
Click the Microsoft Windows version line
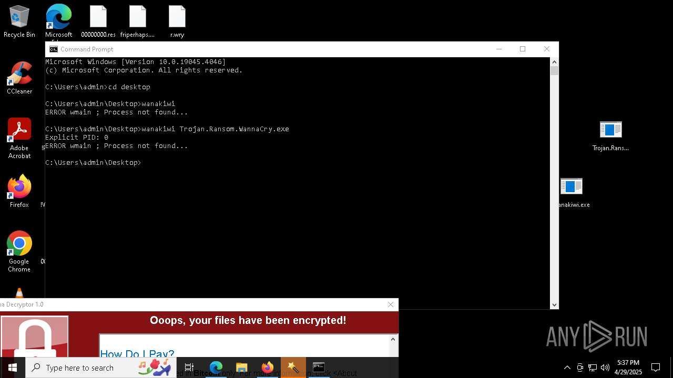136,61
